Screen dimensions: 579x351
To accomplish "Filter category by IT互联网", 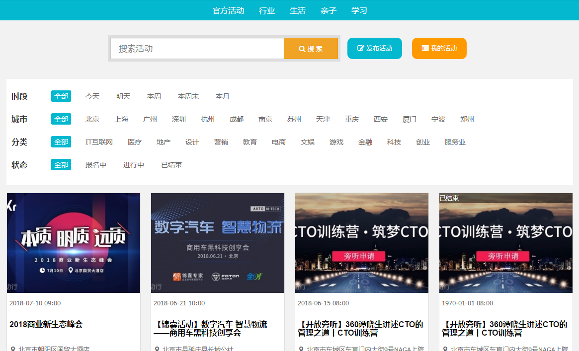I will (x=99, y=142).
